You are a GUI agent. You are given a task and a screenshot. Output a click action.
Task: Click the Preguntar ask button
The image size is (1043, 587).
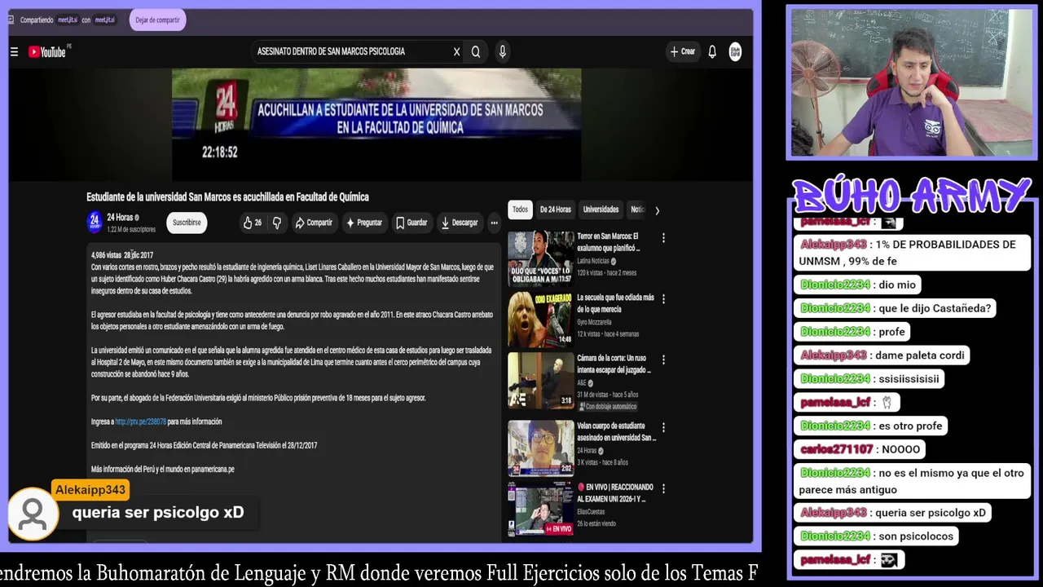[x=363, y=223]
